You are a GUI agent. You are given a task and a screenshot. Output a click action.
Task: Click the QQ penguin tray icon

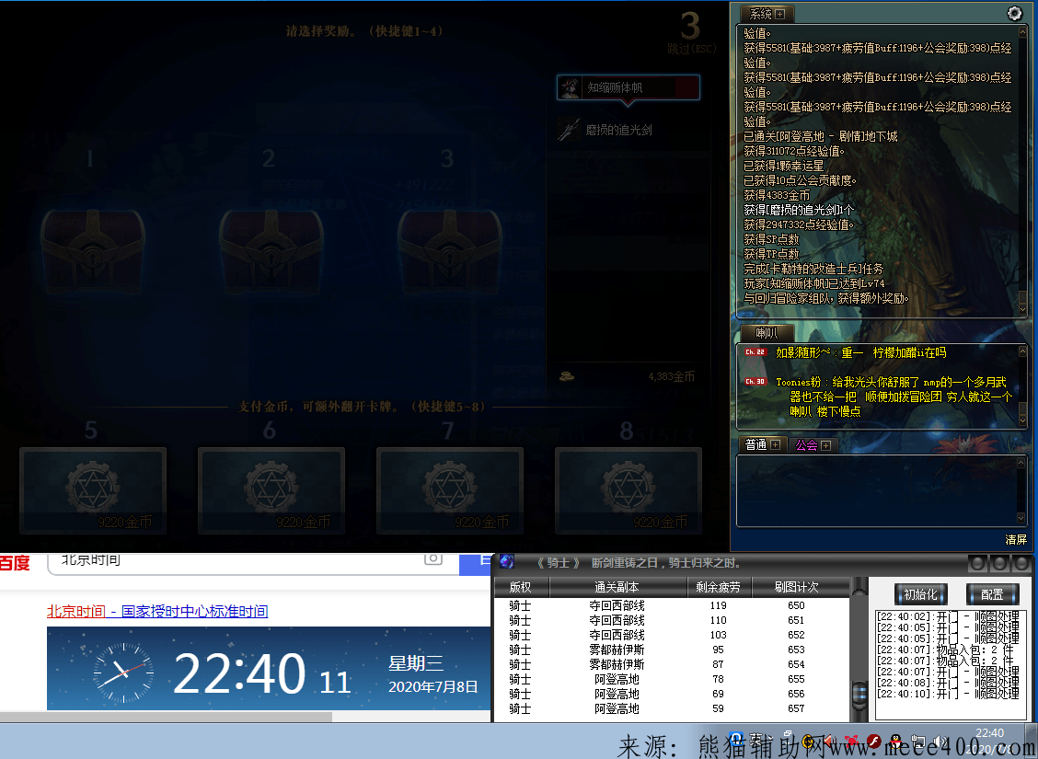(x=896, y=741)
